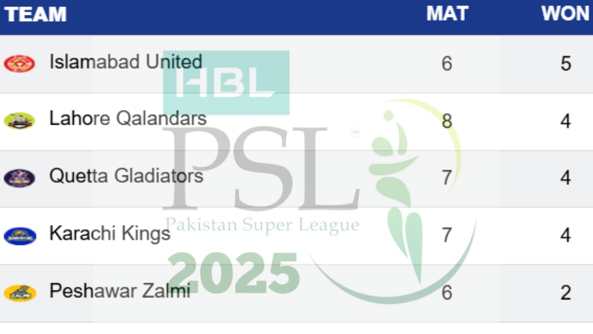Open the Peshawar Zalmi team page

coord(120,290)
